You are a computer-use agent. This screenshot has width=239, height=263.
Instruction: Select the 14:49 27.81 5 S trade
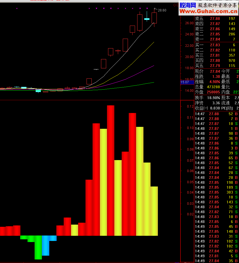[x=216, y=256]
